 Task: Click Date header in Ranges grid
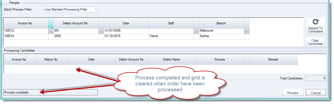tap(126, 23)
